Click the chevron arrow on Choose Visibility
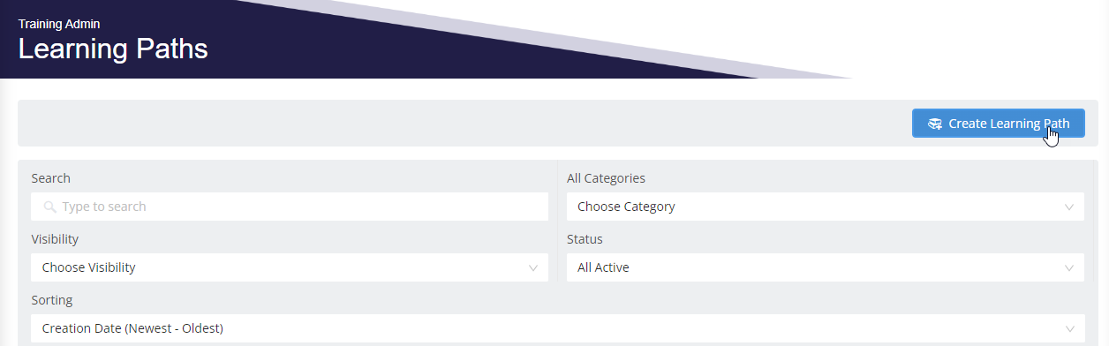The height and width of the screenshot is (346, 1109). coord(532,267)
